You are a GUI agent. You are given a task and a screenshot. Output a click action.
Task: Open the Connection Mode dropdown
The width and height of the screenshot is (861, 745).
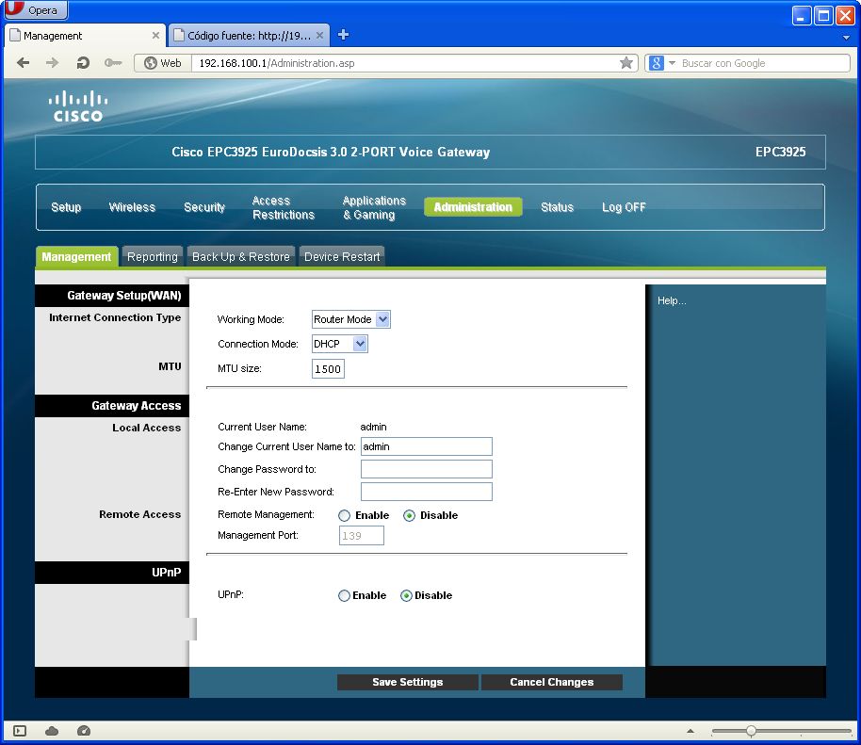[x=339, y=344]
